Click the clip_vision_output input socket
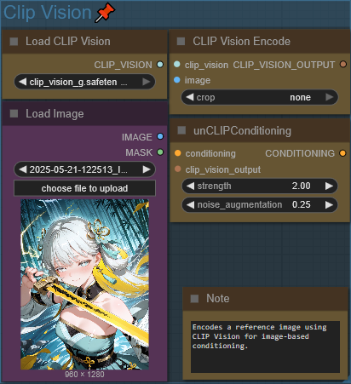This screenshot has height=384, width=351. coord(178,169)
